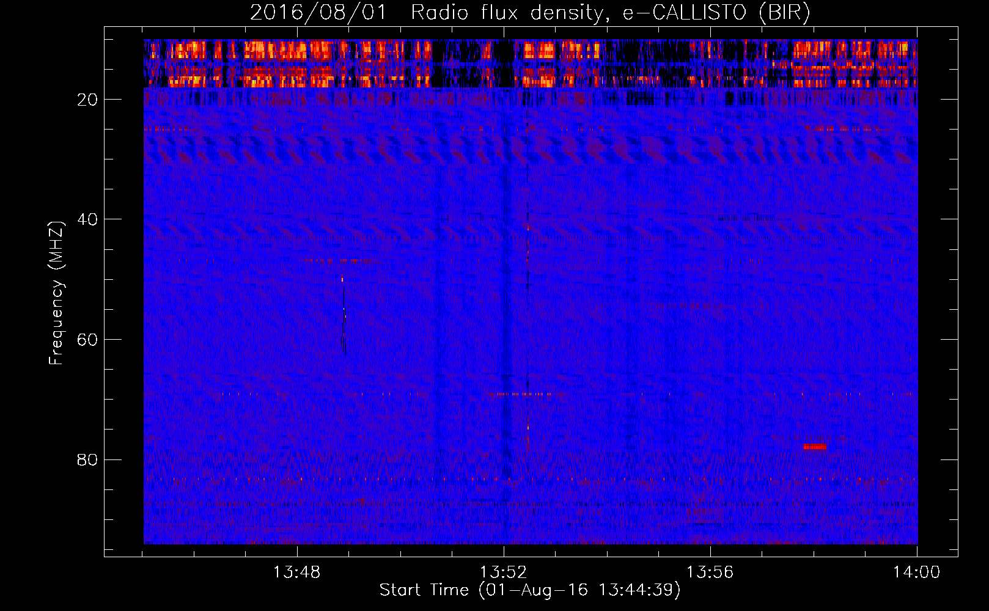Select the 14:00 time tick label
The height and width of the screenshot is (611, 989).
click(916, 573)
